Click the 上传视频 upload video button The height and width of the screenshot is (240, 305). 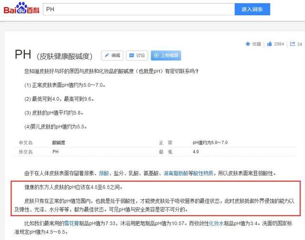(166, 55)
